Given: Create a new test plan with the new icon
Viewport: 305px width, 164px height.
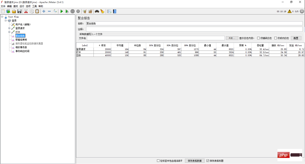Looking at the screenshot, I should pyautogui.click(x=3, y=11).
